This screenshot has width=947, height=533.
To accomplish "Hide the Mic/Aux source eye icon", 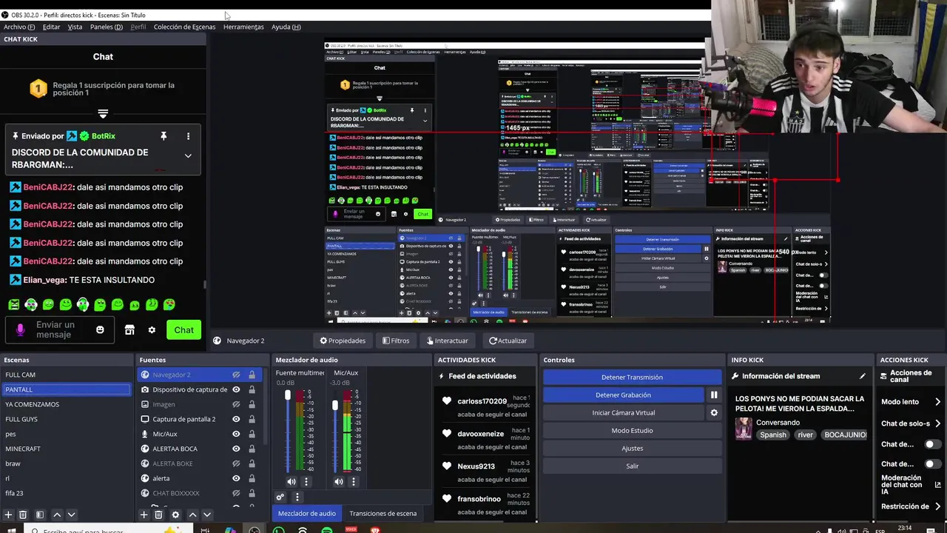I will pyautogui.click(x=236, y=434).
